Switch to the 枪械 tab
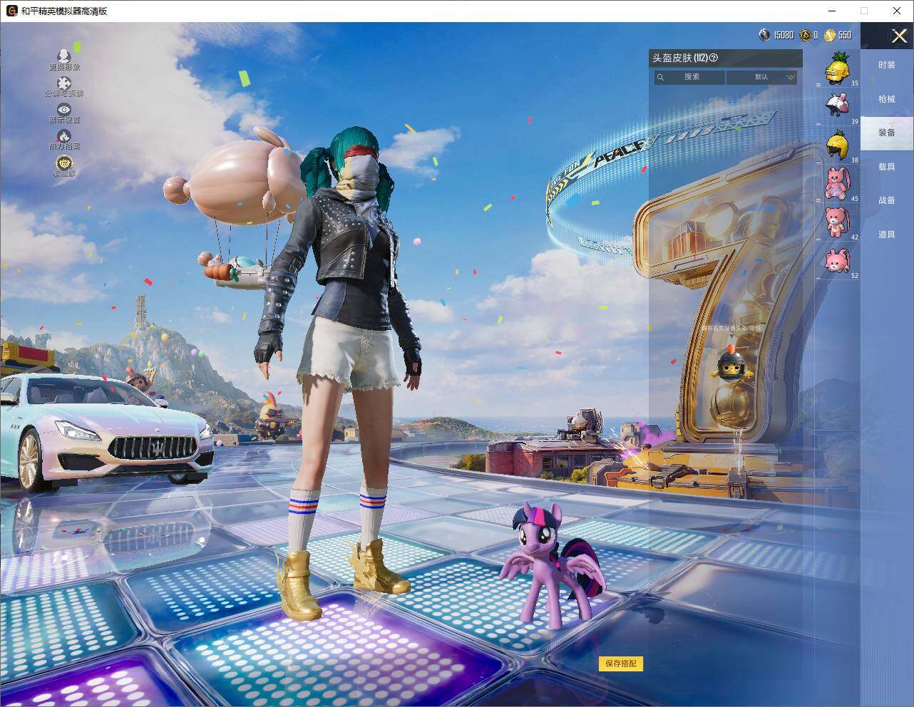Screen dimensions: 914x707 tap(887, 99)
